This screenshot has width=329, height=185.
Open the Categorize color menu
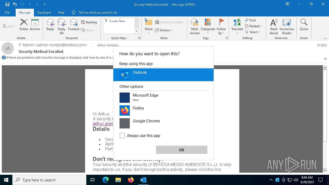[x=208, y=26]
